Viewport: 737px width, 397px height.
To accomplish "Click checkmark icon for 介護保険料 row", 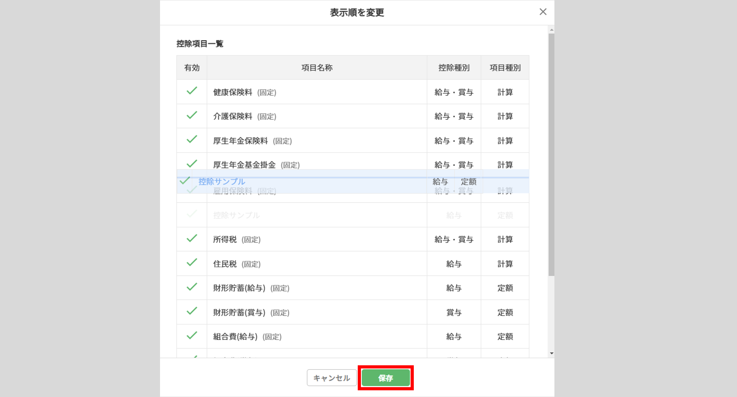I will 192,116.
